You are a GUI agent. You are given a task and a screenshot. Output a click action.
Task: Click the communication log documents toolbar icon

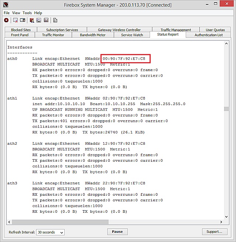55,20
